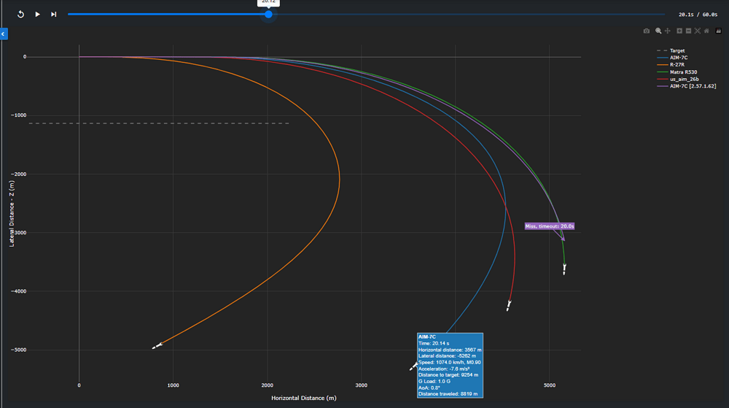Click the 'Lateral Distance - Z (m)' axis title
Image resolution: width=729 pixels, height=408 pixels.
pos(12,214)
